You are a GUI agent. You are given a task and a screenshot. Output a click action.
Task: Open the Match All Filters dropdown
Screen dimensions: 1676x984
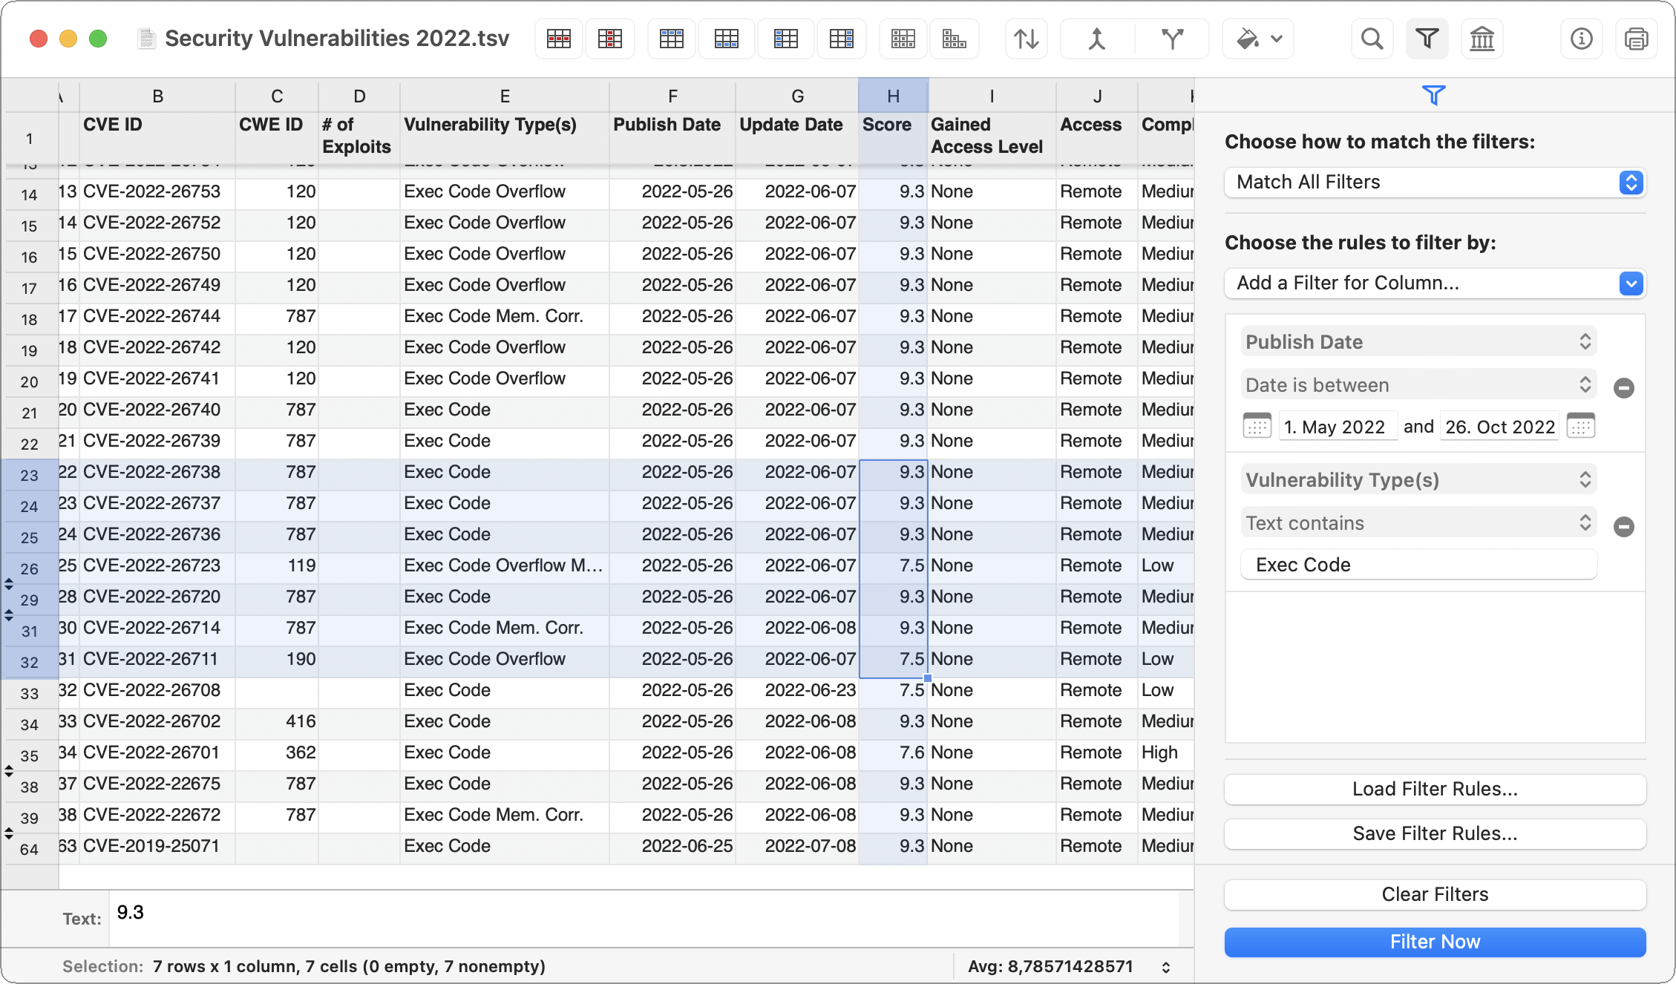[x=1434, y=183]
